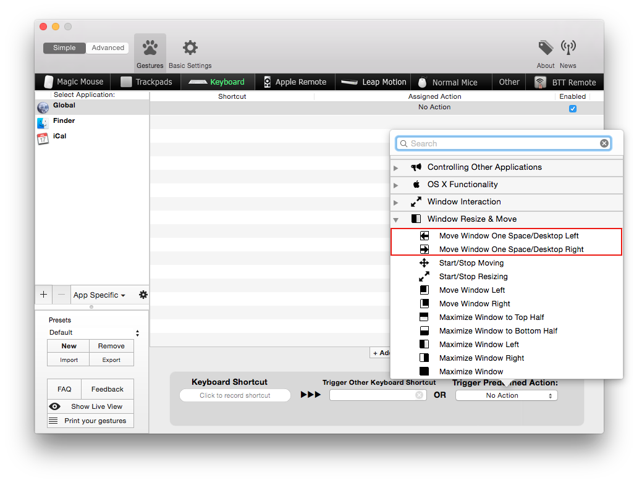Click the Maximize Window Left icon

pos(424,344)
